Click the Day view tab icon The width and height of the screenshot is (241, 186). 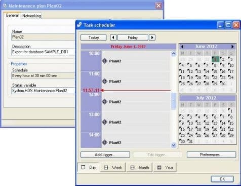[83, 167]
